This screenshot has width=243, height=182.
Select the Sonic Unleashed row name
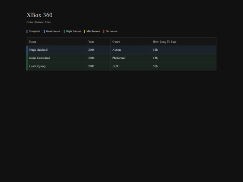[x=39, y=58]
